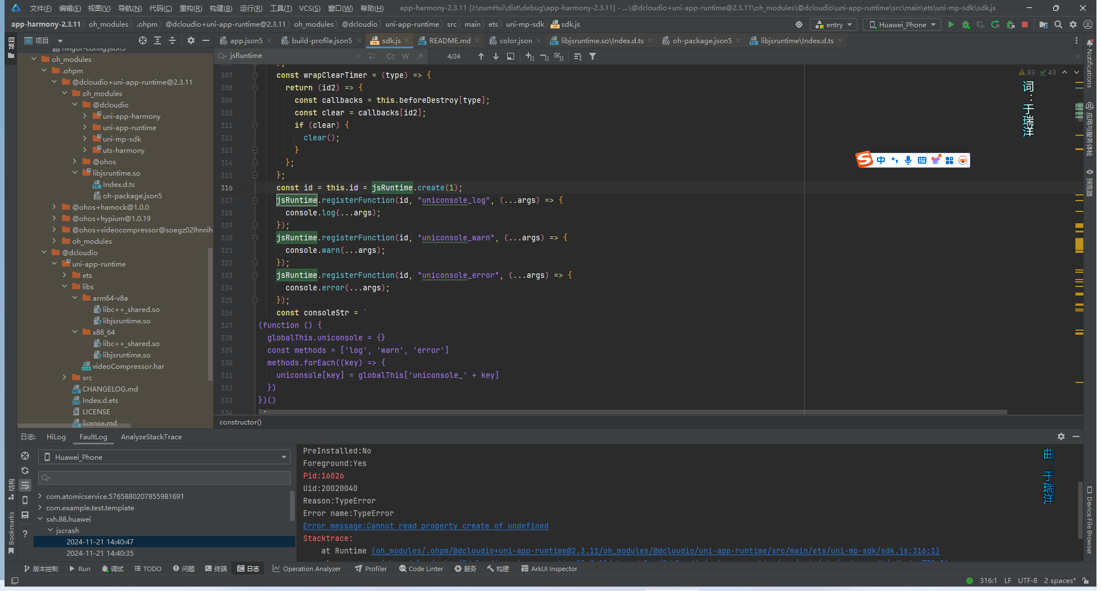This screenshot has height=591, width=1101.
Task: Open 文件(F) menu
Action: tap(40, 8)
